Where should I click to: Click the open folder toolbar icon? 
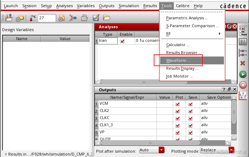(x=106, y=17)
